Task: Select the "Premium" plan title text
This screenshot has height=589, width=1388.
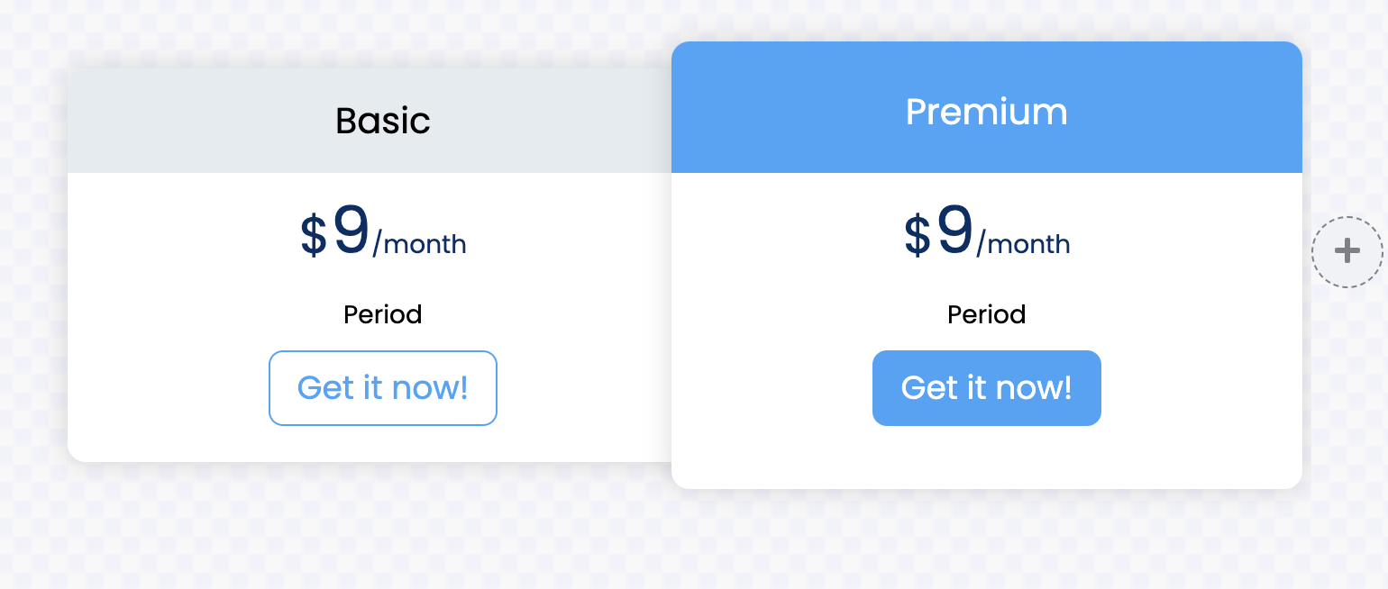Action: point(986,112)
